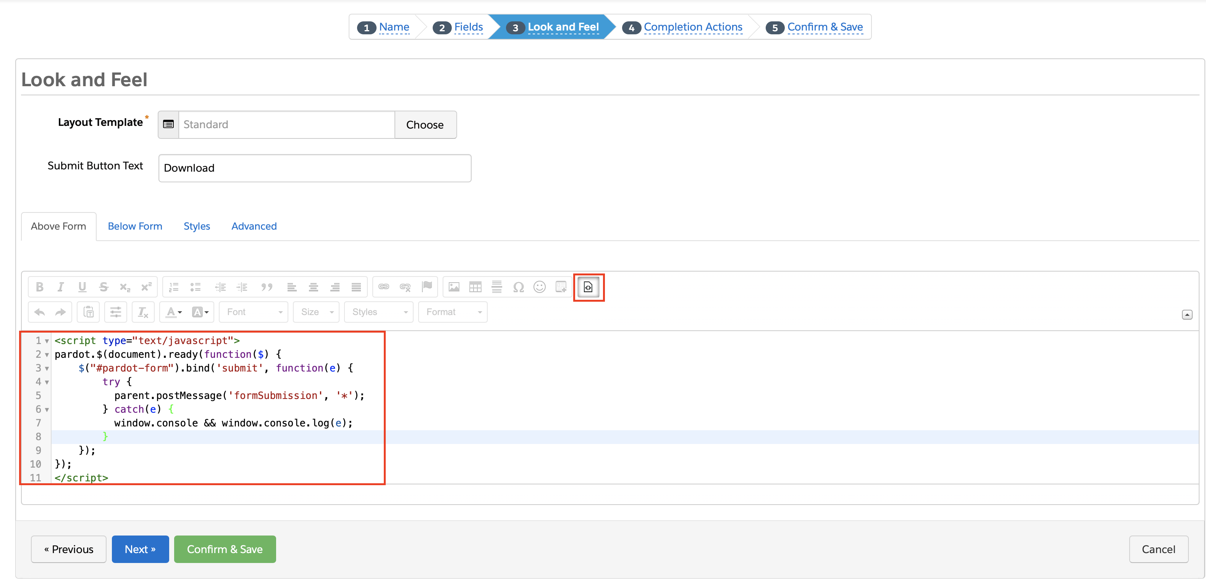Click the Insert table toolbar icon
The width and height of the screenshot is (1206, 579).
tap(475, 287)
